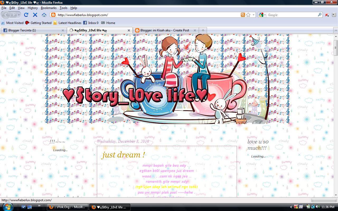Open the Home bookmark on bookmarks toolbar

point(108,23)
